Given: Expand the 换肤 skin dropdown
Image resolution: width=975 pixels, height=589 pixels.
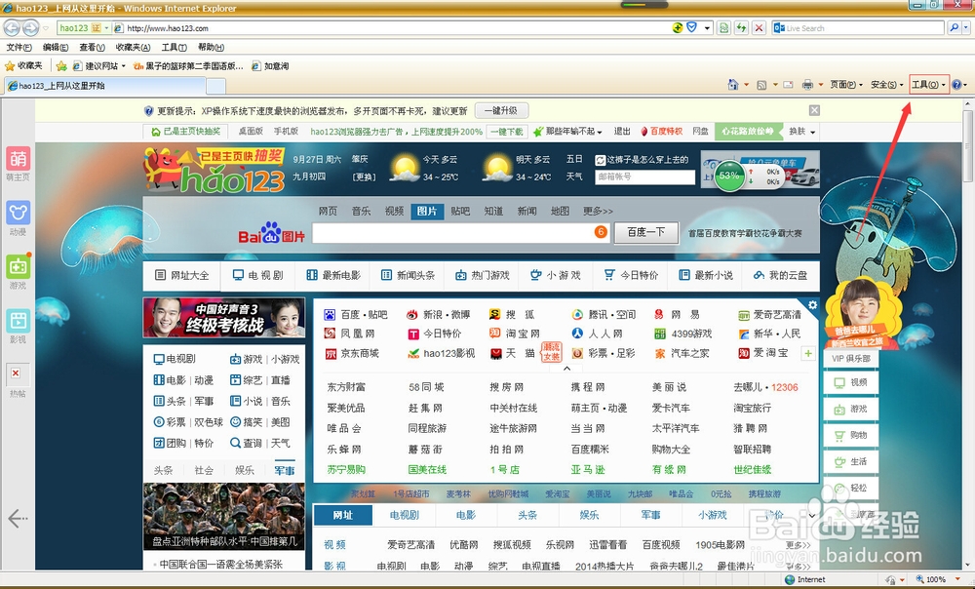Looking at the screenshot, I should [x=802, y=132].
